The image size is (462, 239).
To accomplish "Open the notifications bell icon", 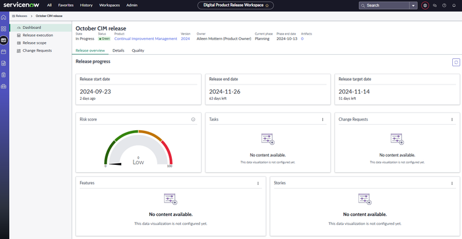I will tap(453, 5).
